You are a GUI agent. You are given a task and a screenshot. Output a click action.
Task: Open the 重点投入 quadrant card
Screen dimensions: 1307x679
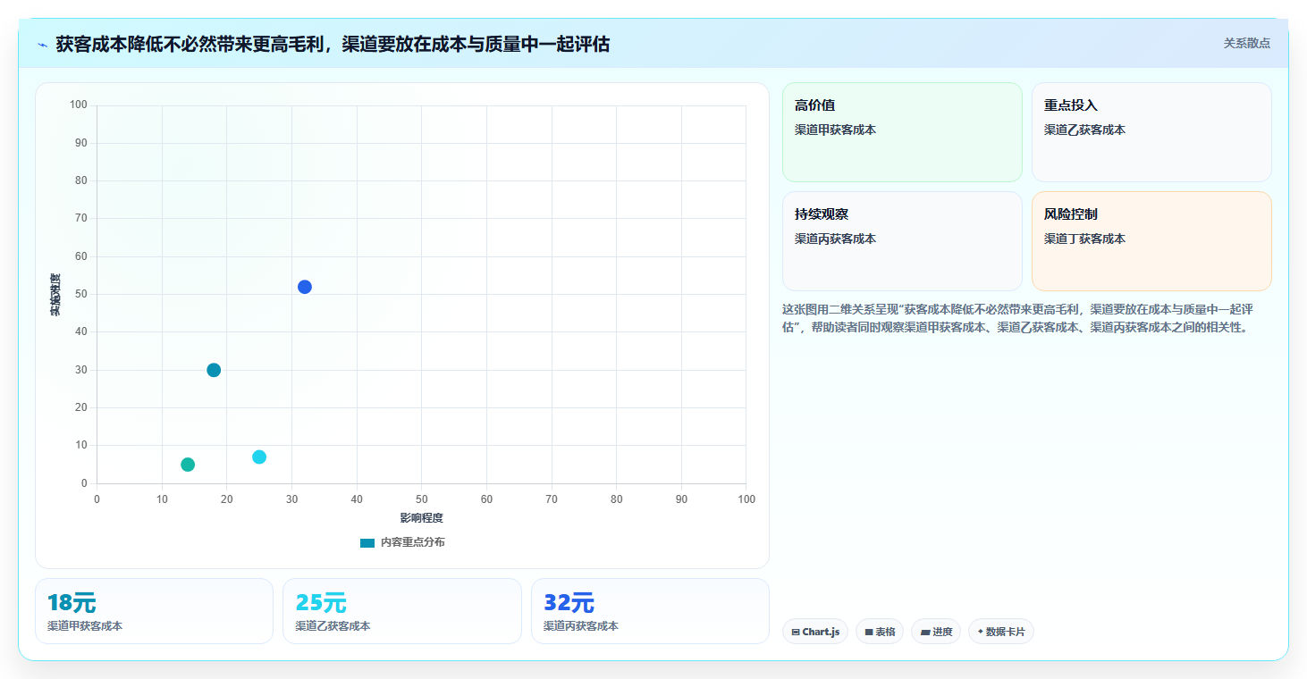coord(1151,132)
